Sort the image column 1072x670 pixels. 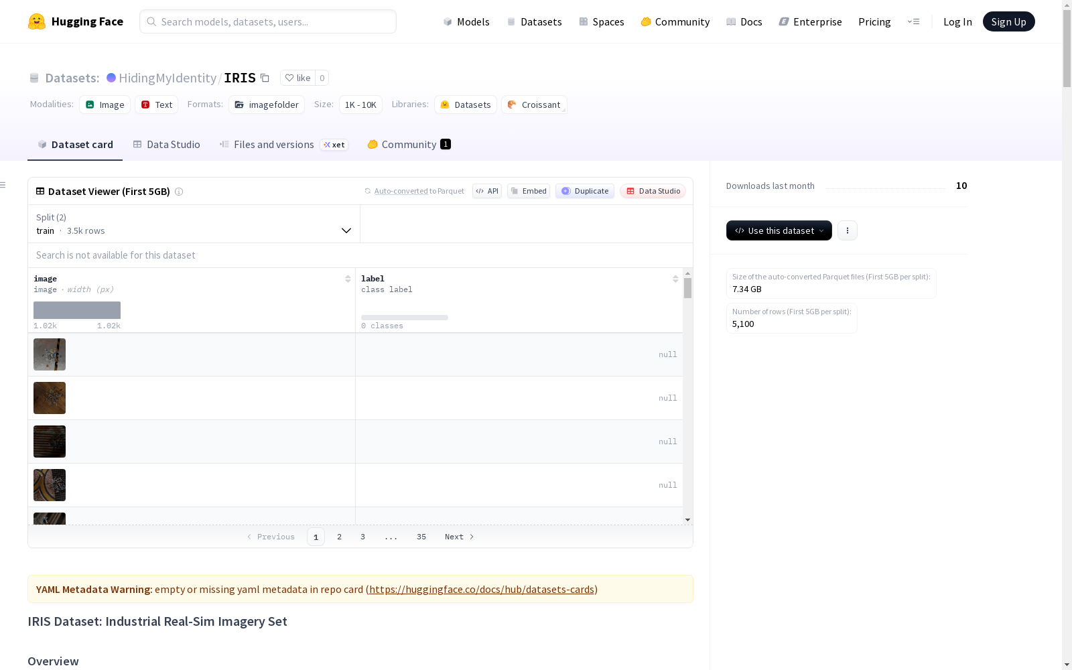[x=348, y=279]
